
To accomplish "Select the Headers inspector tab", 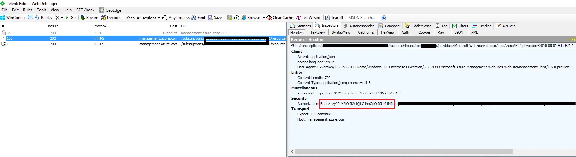I will click(x=297, y=32).
